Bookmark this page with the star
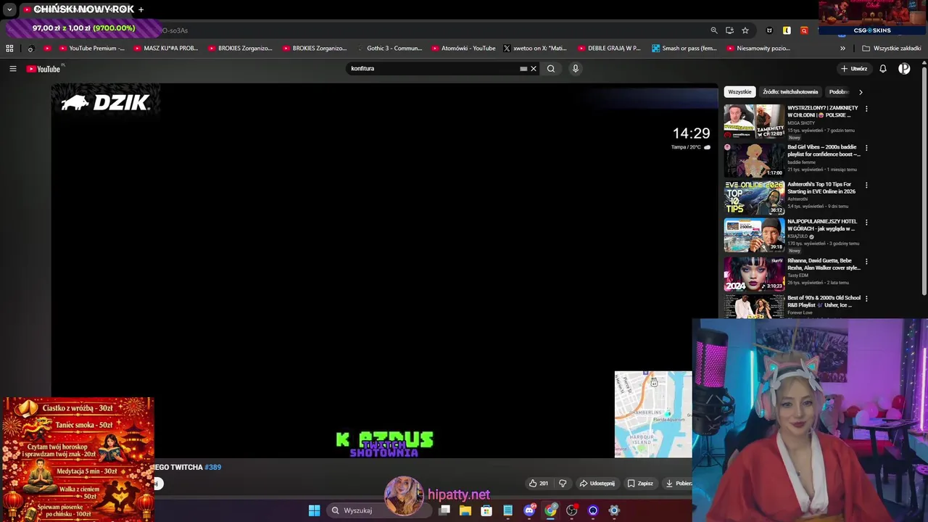The height and width of the screenshot is (522, 928). pyautogui.click(x=745, y=30)
